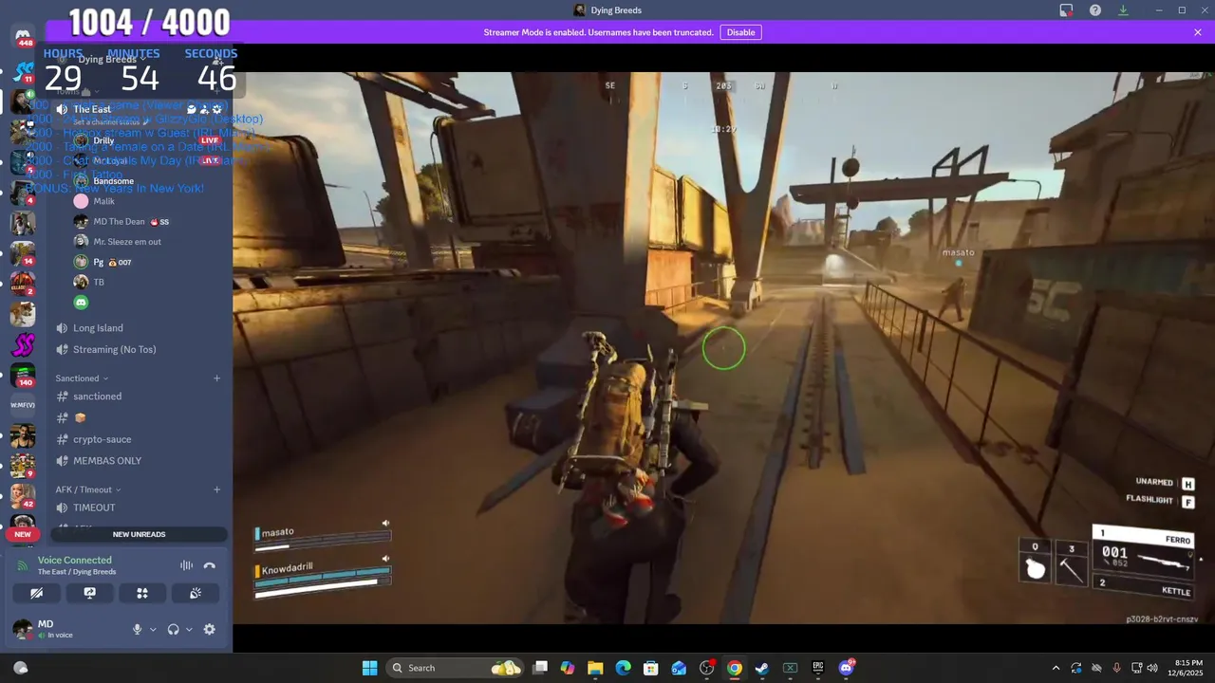Create invite for The East channel
The image size is (1215, 683).
[204, 109]
